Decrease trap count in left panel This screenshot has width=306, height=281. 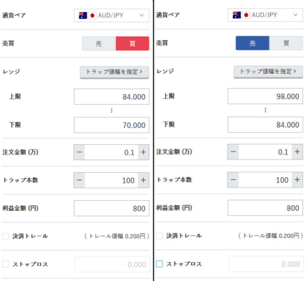79,181
